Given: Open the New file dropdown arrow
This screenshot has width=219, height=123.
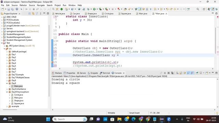Looking at the screenshot, I should click(6, 9).
